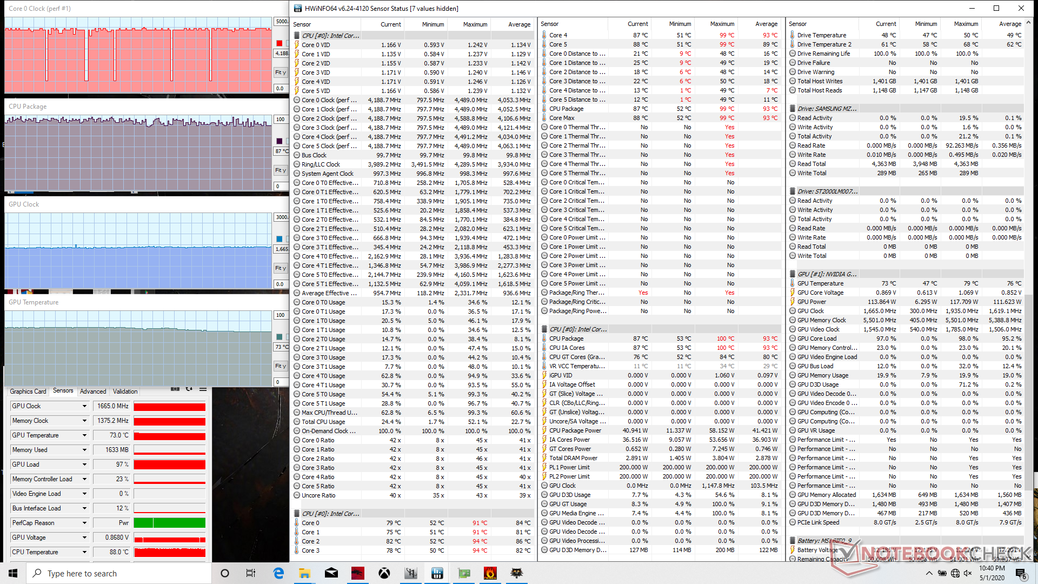Pick the blue swatch of GPU Clock graph
This screenshot has width=1038, height=584.
279,239
